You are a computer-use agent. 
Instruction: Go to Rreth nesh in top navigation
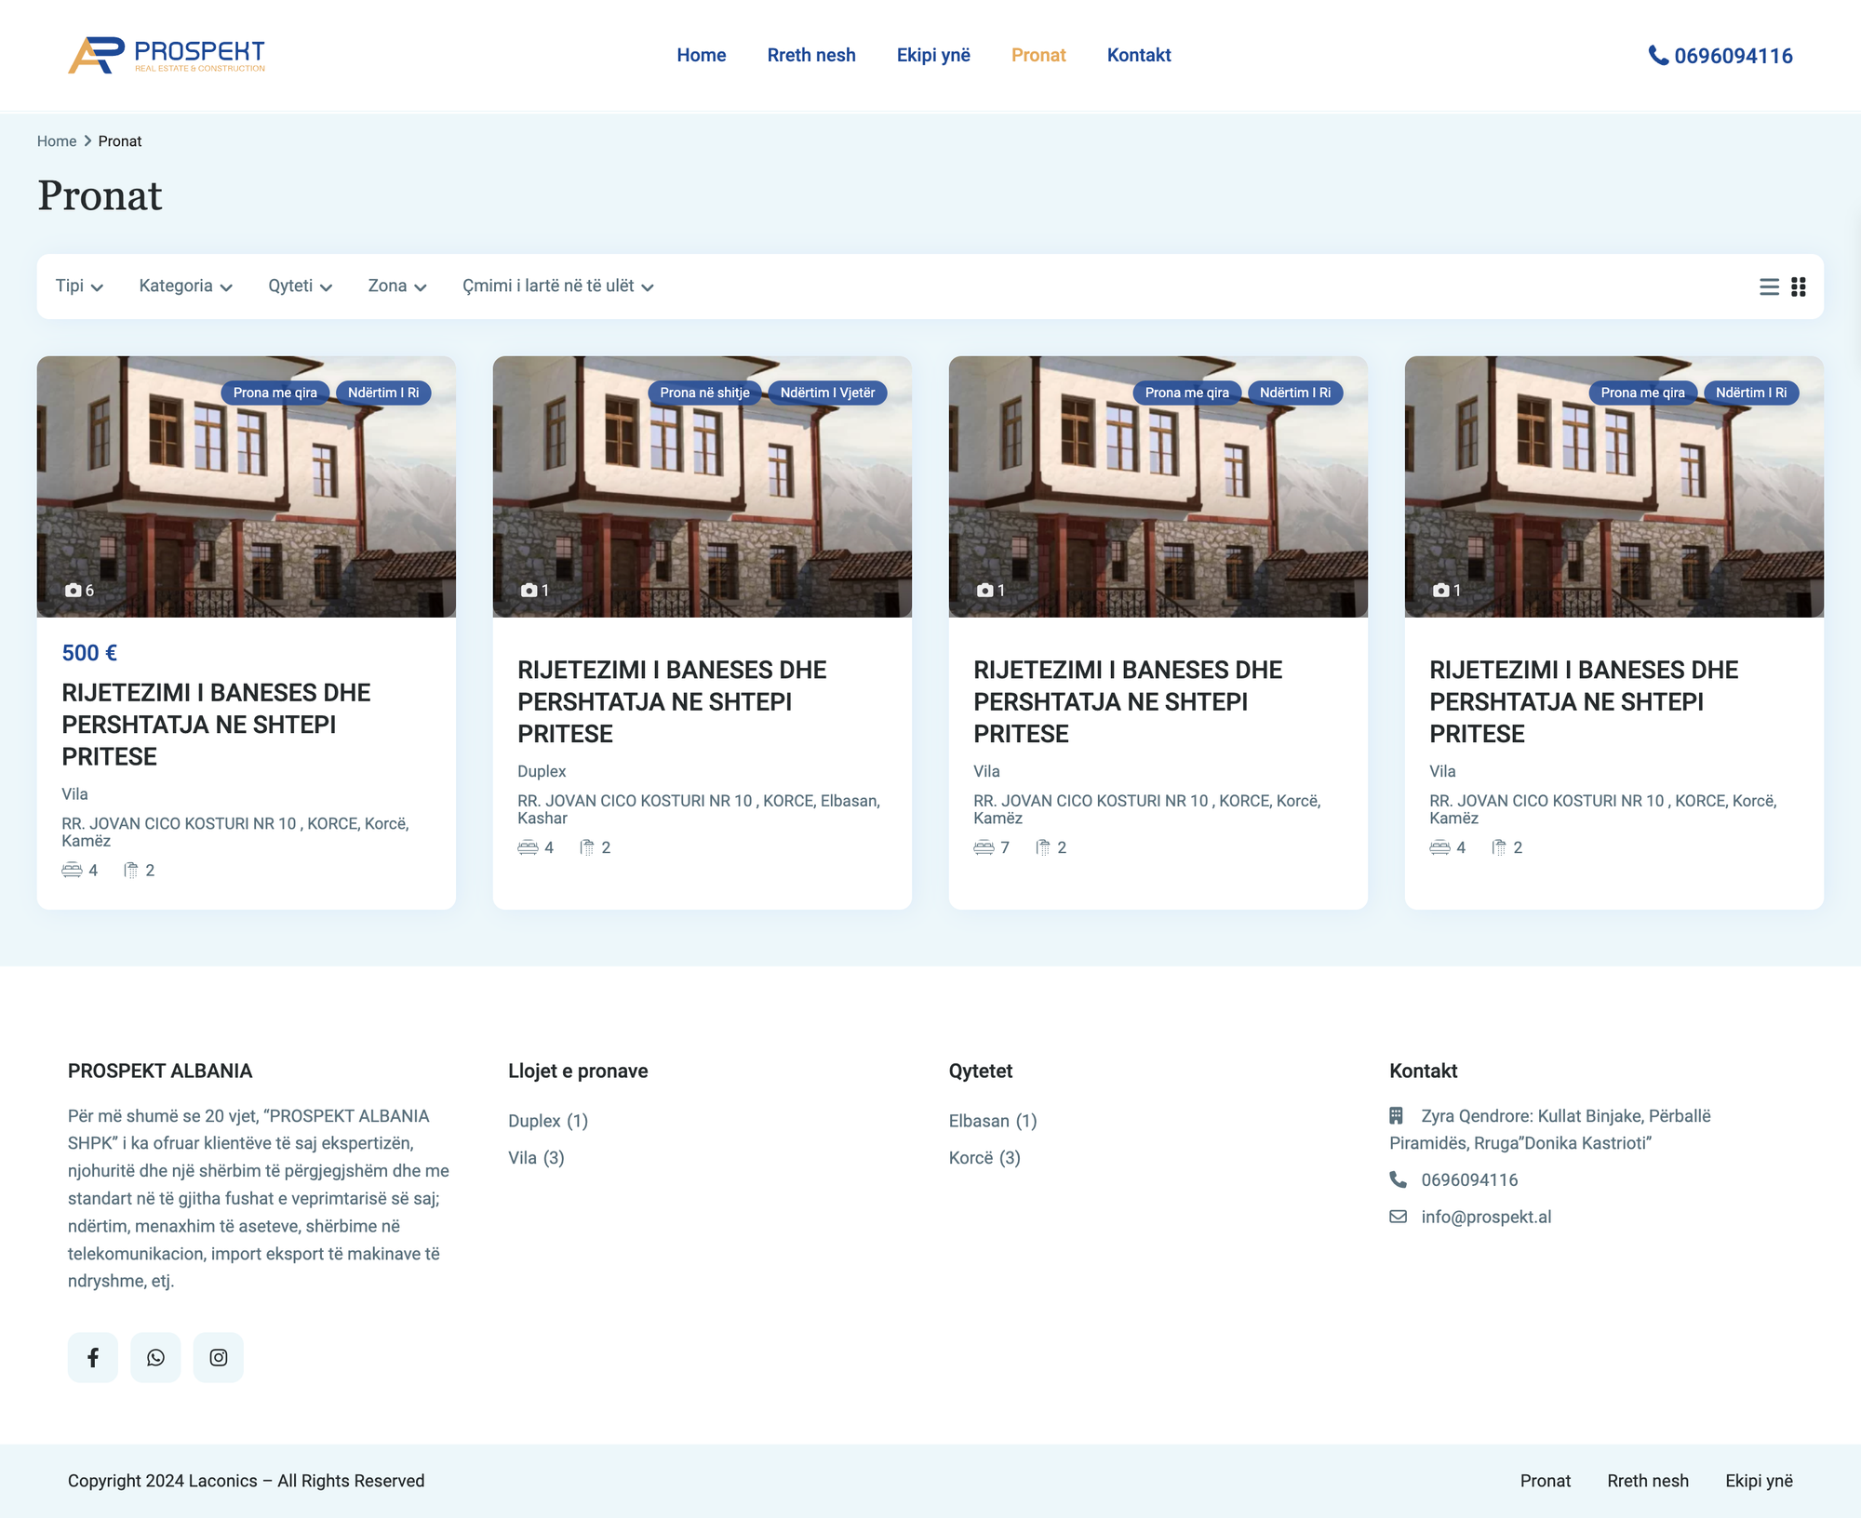810,55
